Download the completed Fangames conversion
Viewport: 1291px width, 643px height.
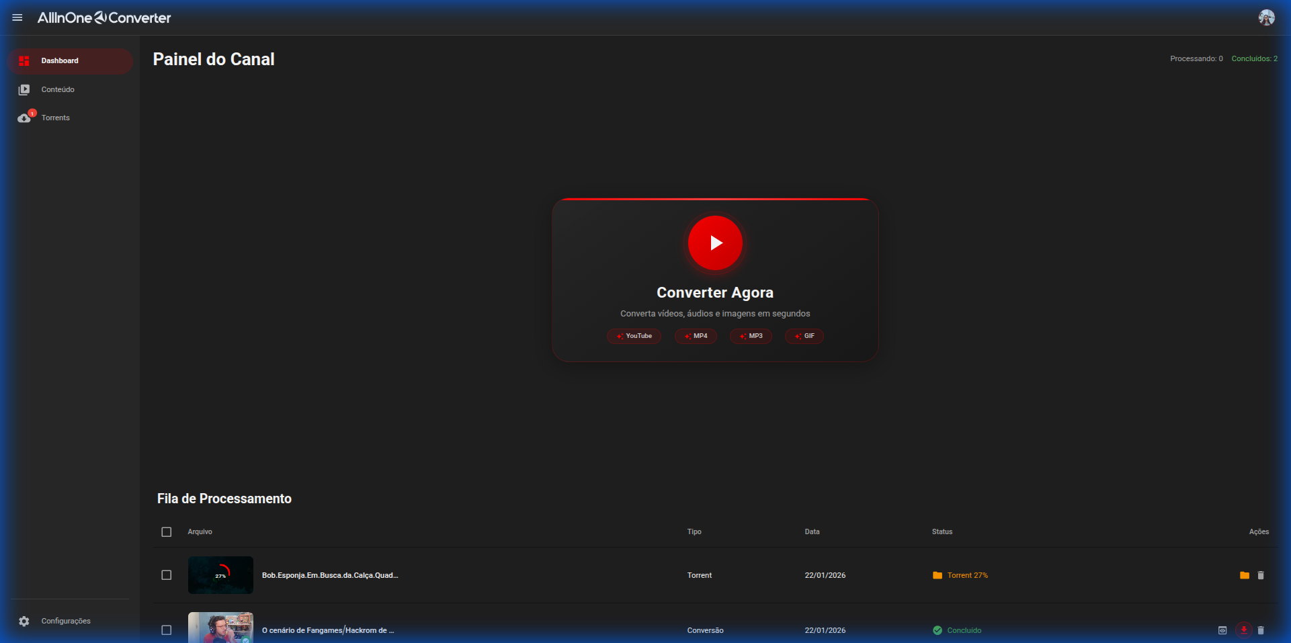pyautogui.click(x=1244, y=630)
